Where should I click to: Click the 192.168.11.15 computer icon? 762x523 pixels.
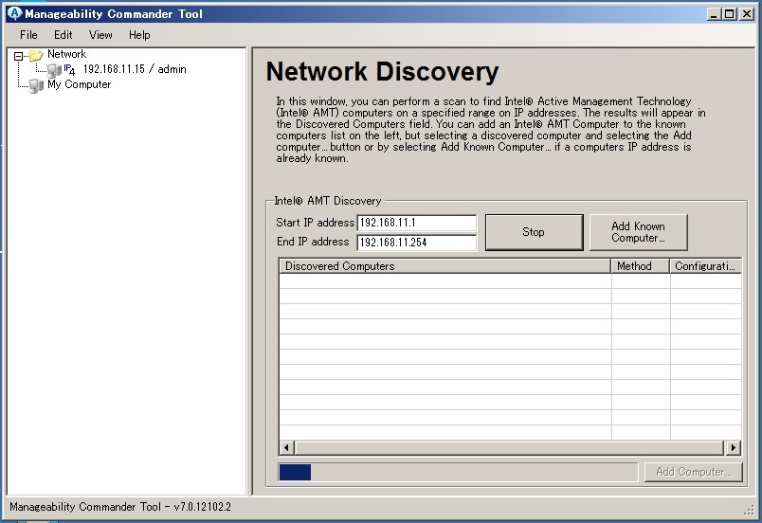54,70
